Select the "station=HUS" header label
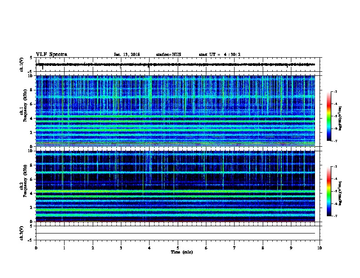Viewport: 360px width, 278px height. coord(169,55)
